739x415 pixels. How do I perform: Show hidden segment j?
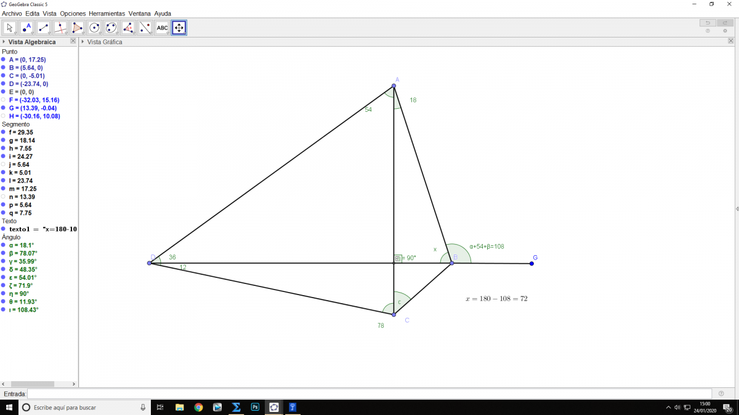click(x=3, y=164)
